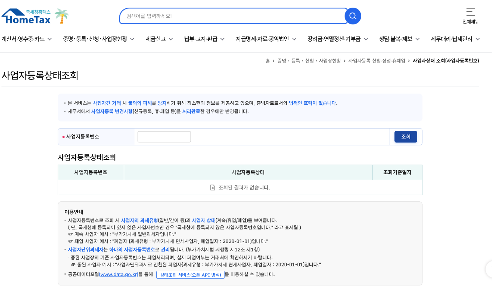The image size is (492, 288).
Task: Click breadcrumb 사업자상태 조회(사업자등록번호)
Action: coord(446,61)
